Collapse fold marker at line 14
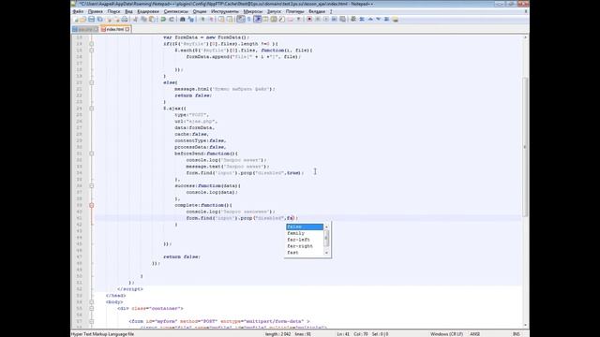The image size is (600, 337). point(92,44)
